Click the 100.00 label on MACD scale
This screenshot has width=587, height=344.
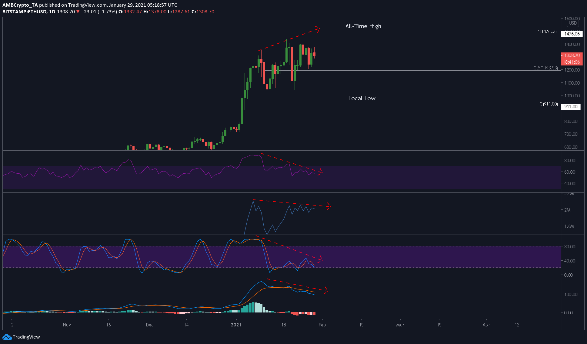(x=571, y=294)
